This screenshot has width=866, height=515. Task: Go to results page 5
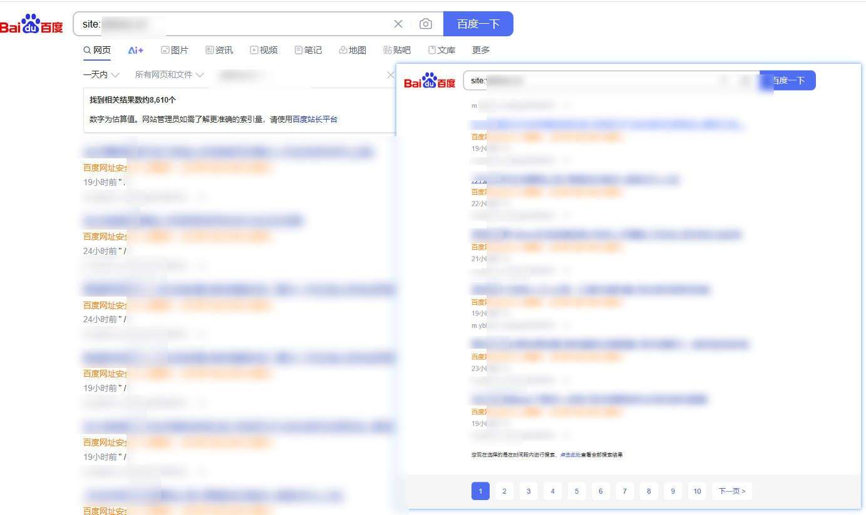(577, 491)
